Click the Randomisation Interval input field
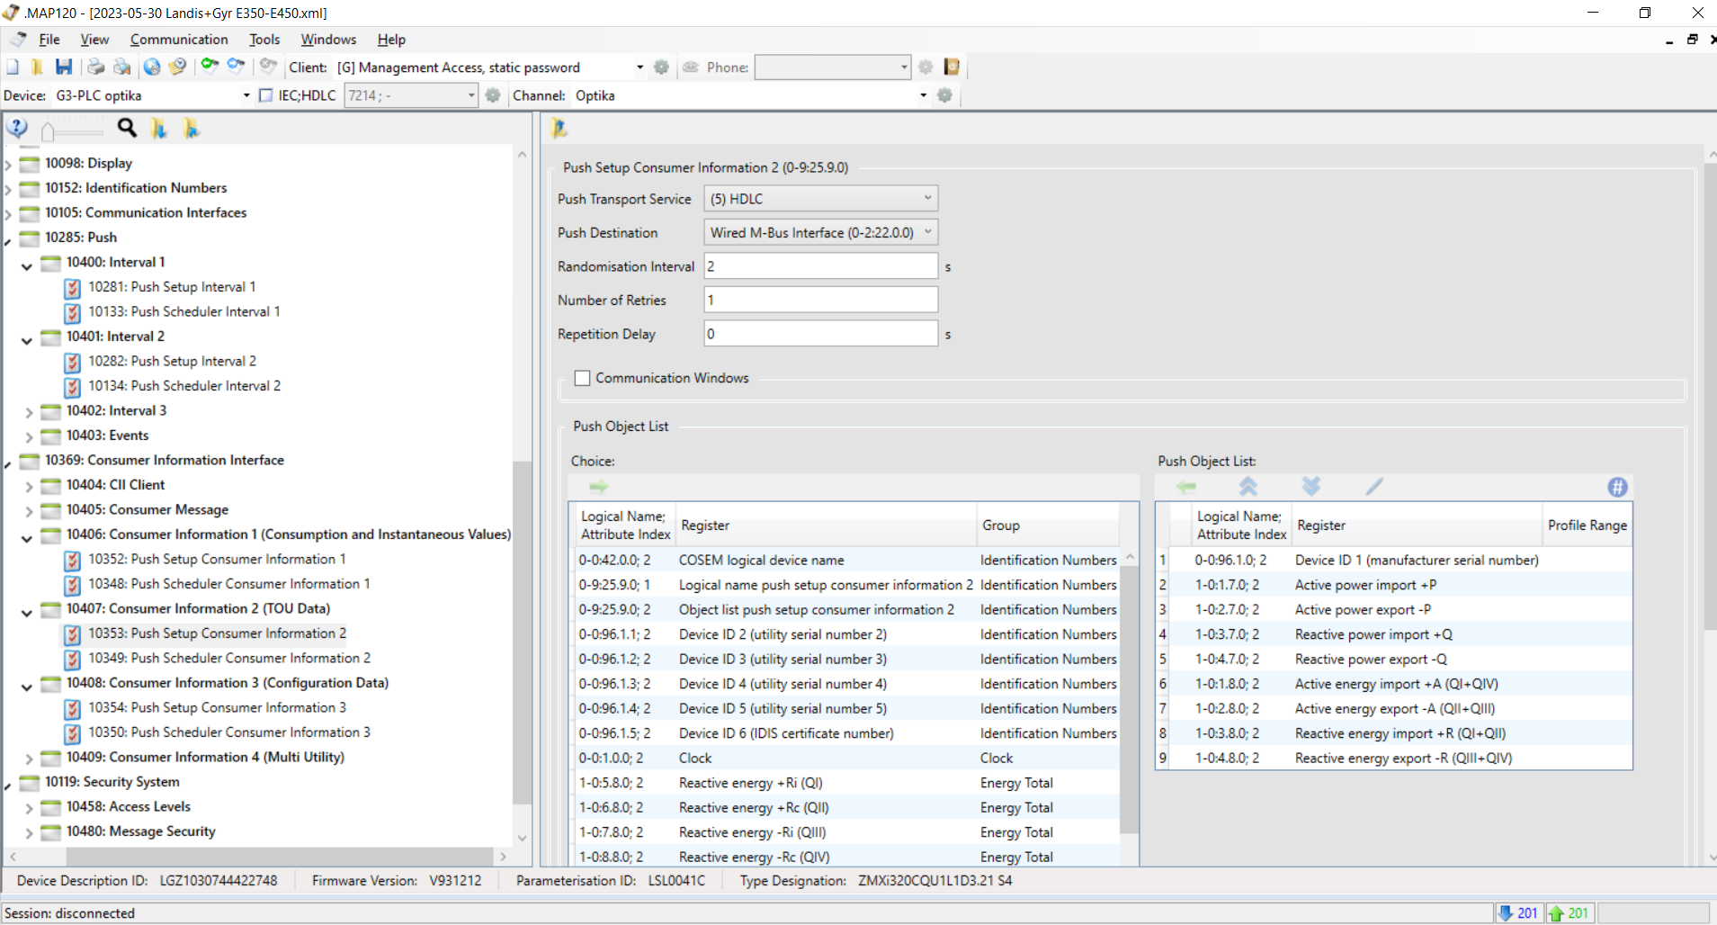The height and width of the screenshot is (925, 1717). tap(821, 266)
